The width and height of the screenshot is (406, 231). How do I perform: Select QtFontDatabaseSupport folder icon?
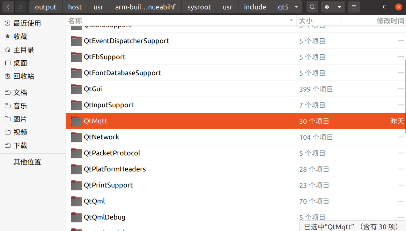pos(76,73)
